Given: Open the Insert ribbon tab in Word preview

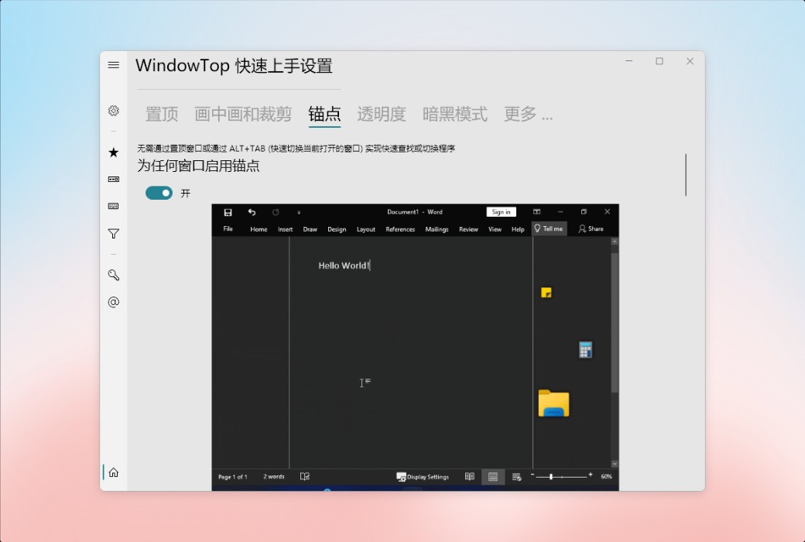Looking at the screenshot, I should point(286,229).
